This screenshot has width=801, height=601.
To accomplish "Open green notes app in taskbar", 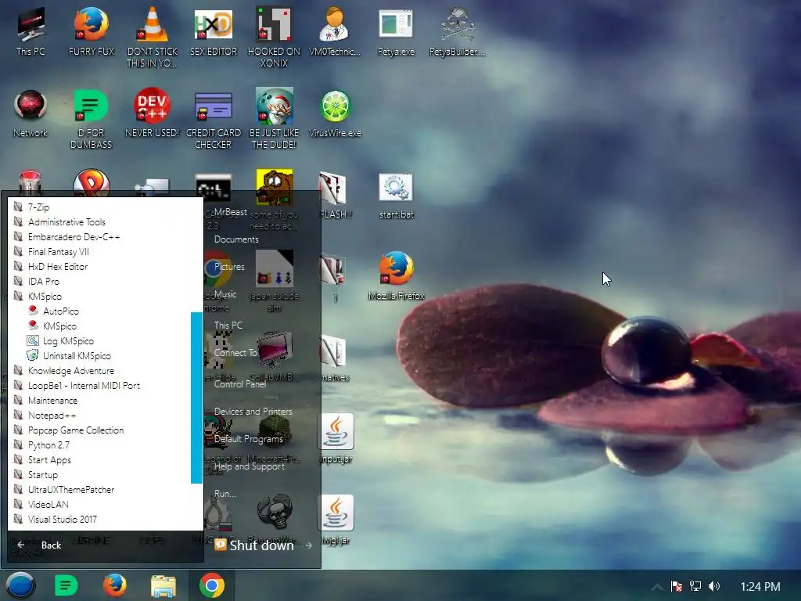I will (x=66, y=585).
